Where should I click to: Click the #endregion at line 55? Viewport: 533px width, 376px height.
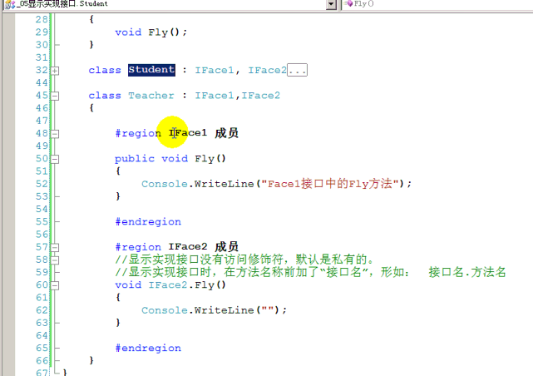click(148, 222)
